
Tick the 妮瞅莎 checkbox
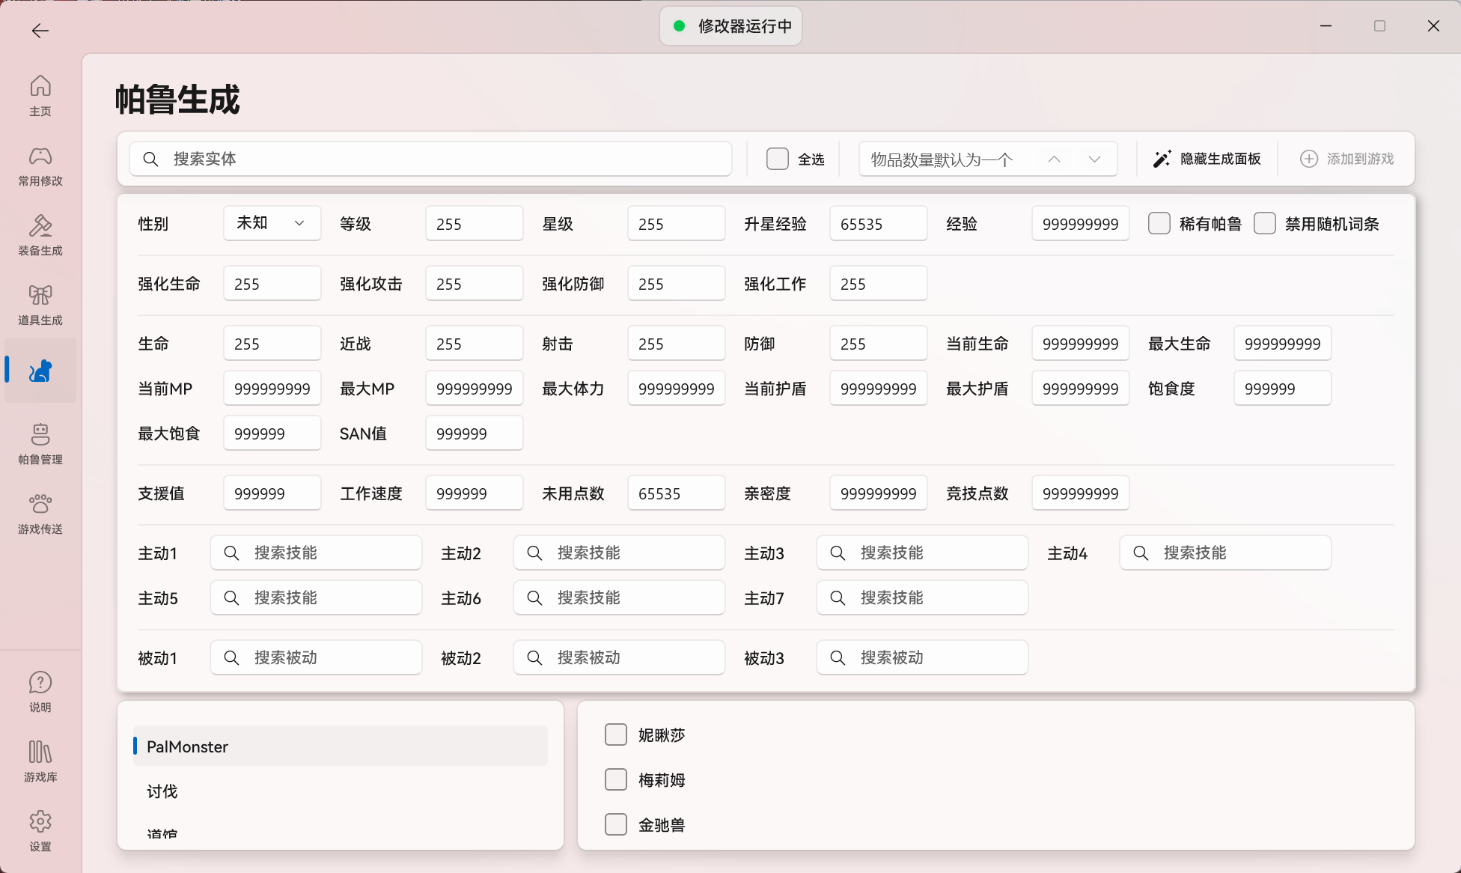point(616,734)
